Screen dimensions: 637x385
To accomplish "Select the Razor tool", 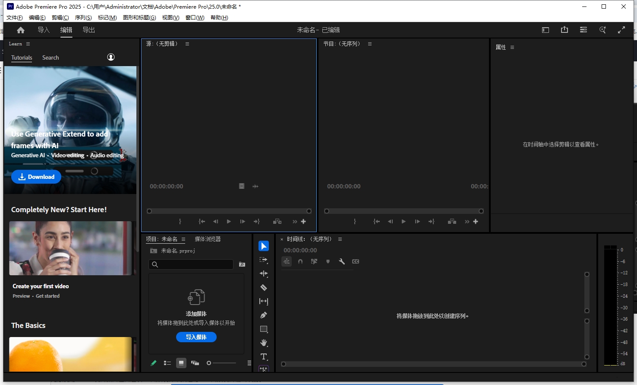I will [264, 287].
